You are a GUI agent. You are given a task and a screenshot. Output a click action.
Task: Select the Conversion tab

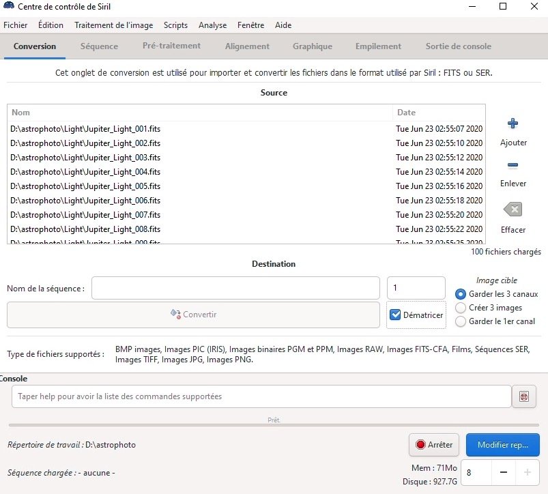click(35, 46)
